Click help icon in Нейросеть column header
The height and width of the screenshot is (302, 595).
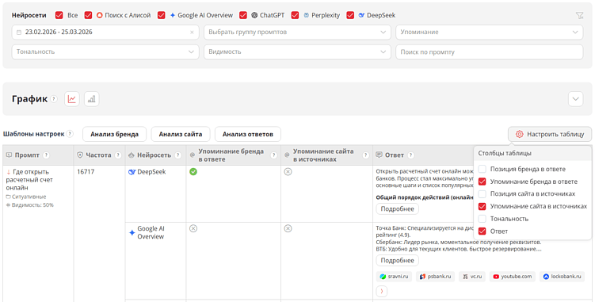pos(177,155)
